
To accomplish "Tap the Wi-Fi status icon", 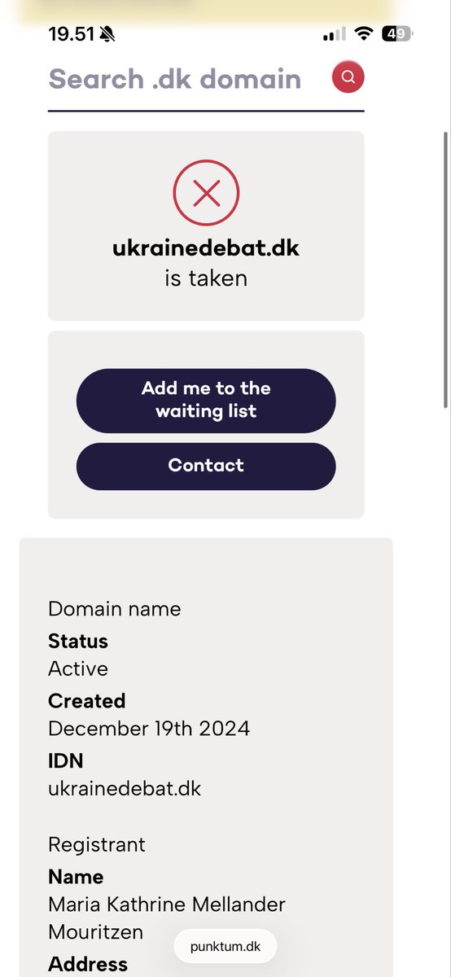I will click(x=365, y=33).
